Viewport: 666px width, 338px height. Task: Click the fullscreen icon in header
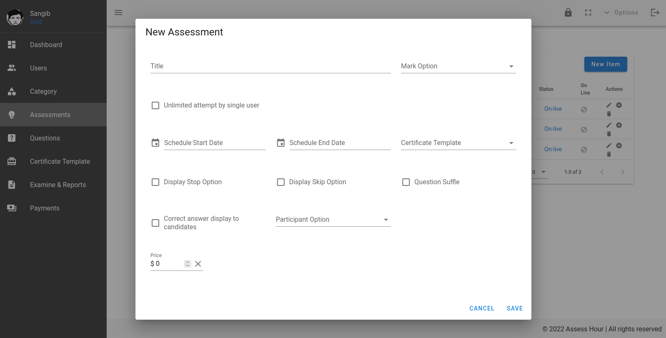coord(588,13)
